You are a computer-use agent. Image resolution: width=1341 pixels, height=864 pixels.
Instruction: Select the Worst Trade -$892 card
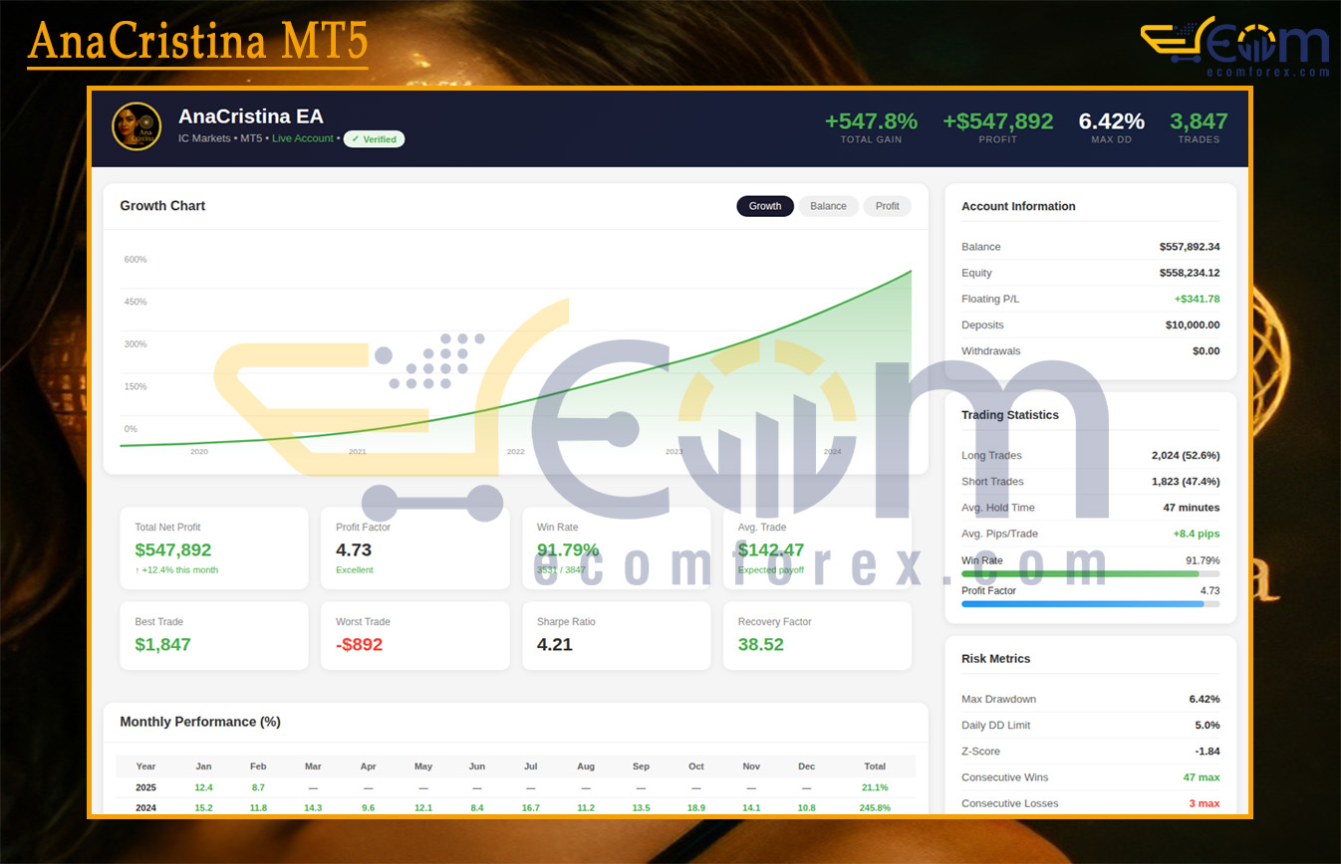click(414, 635)
